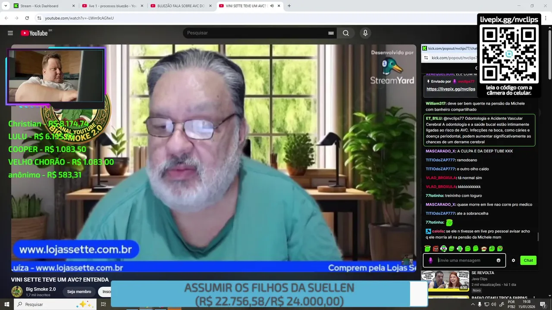The width and height of the screenshot is (552, 310).
Task: Open the notification center icon
Action: pos(543,304)
